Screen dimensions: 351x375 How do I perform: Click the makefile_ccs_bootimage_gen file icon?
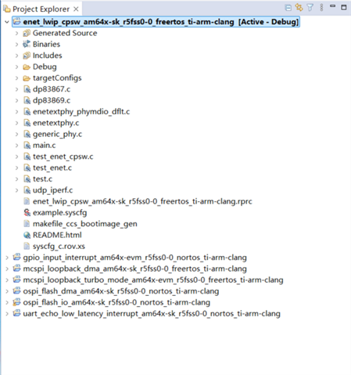pos(27,224)
